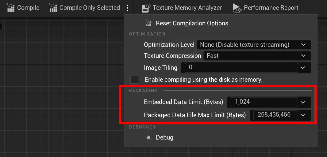The image size is (327, 157).
Task: Click the Debug bug icon
Action: click(x=149, y=137)
